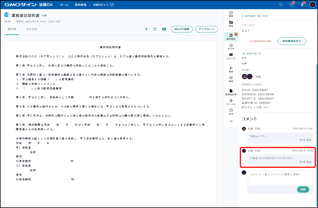Viewport: 318px width, 208px height.
Task: Toggle the eye preview icon
Action: click(x=164, y=29)
